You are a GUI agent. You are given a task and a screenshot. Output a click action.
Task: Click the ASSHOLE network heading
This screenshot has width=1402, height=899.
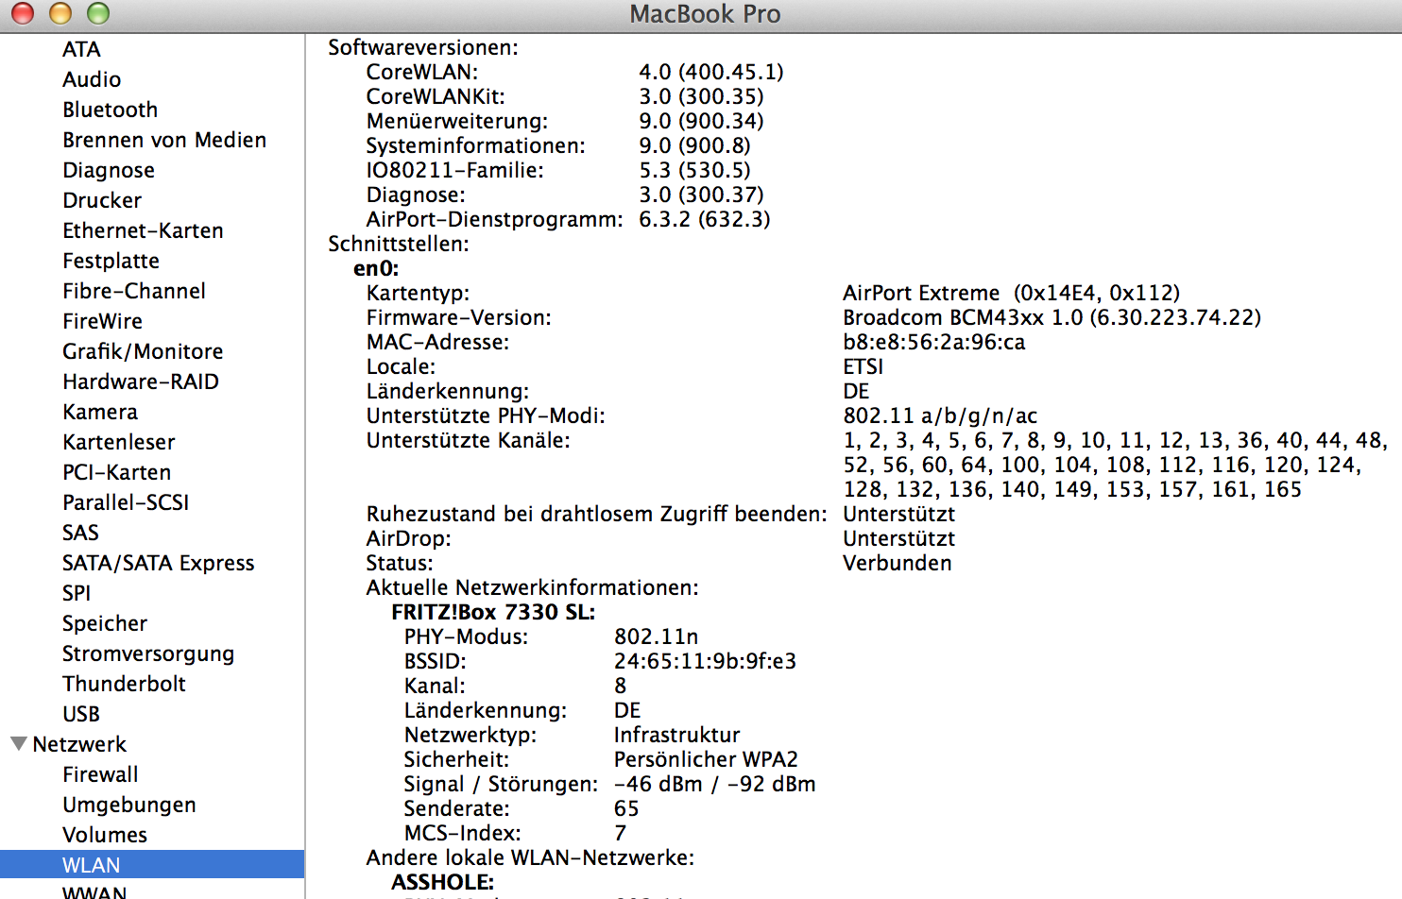pyautogui.click(x=443, y=882)
